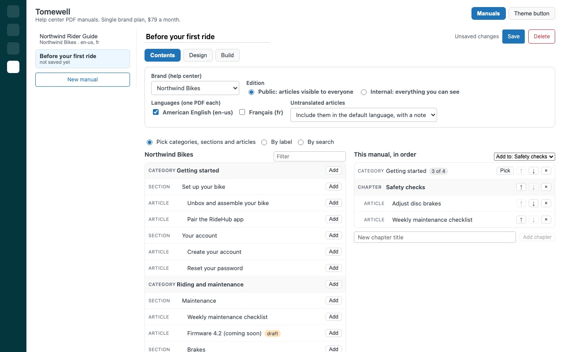Select Public edition radio option
Image resolution: width=564 pixels, height=352 pixels.
pos(252,92)
